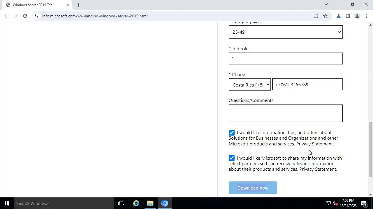The image size is (373, 209).
Task: Click the address bar URL
Action: click(95, 16)
